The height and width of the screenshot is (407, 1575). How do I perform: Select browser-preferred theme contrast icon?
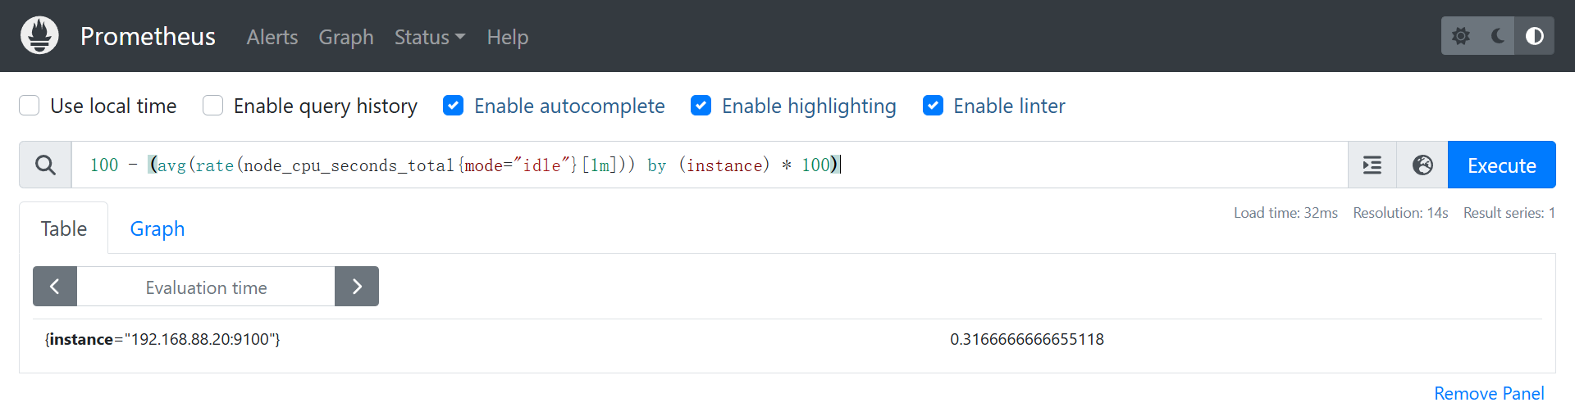click(x=1534, y=36)
